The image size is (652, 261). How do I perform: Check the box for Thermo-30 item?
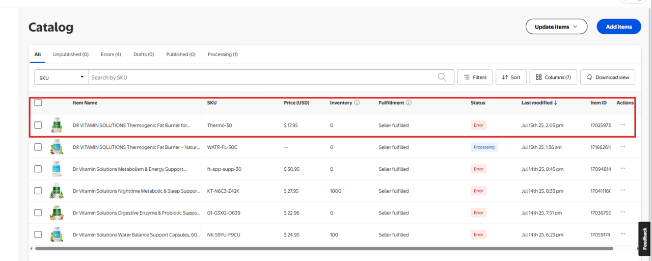38,125
